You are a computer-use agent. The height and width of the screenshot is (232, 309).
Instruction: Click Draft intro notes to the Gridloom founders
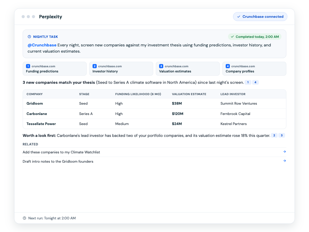pos(58,161)
